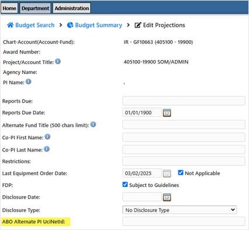Switch to the Department tab
This screenshot has width=249, height=230.
[36, 8]
